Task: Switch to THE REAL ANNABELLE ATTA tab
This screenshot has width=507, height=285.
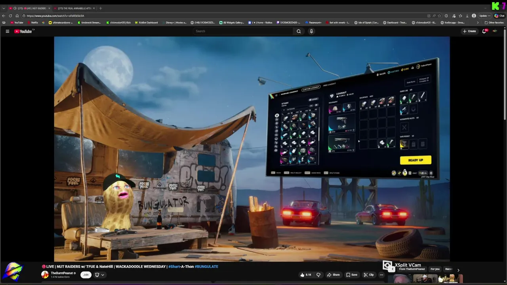Action: 74,8
